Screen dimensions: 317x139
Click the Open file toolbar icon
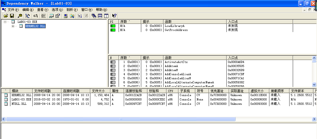(x=5, y=16)
